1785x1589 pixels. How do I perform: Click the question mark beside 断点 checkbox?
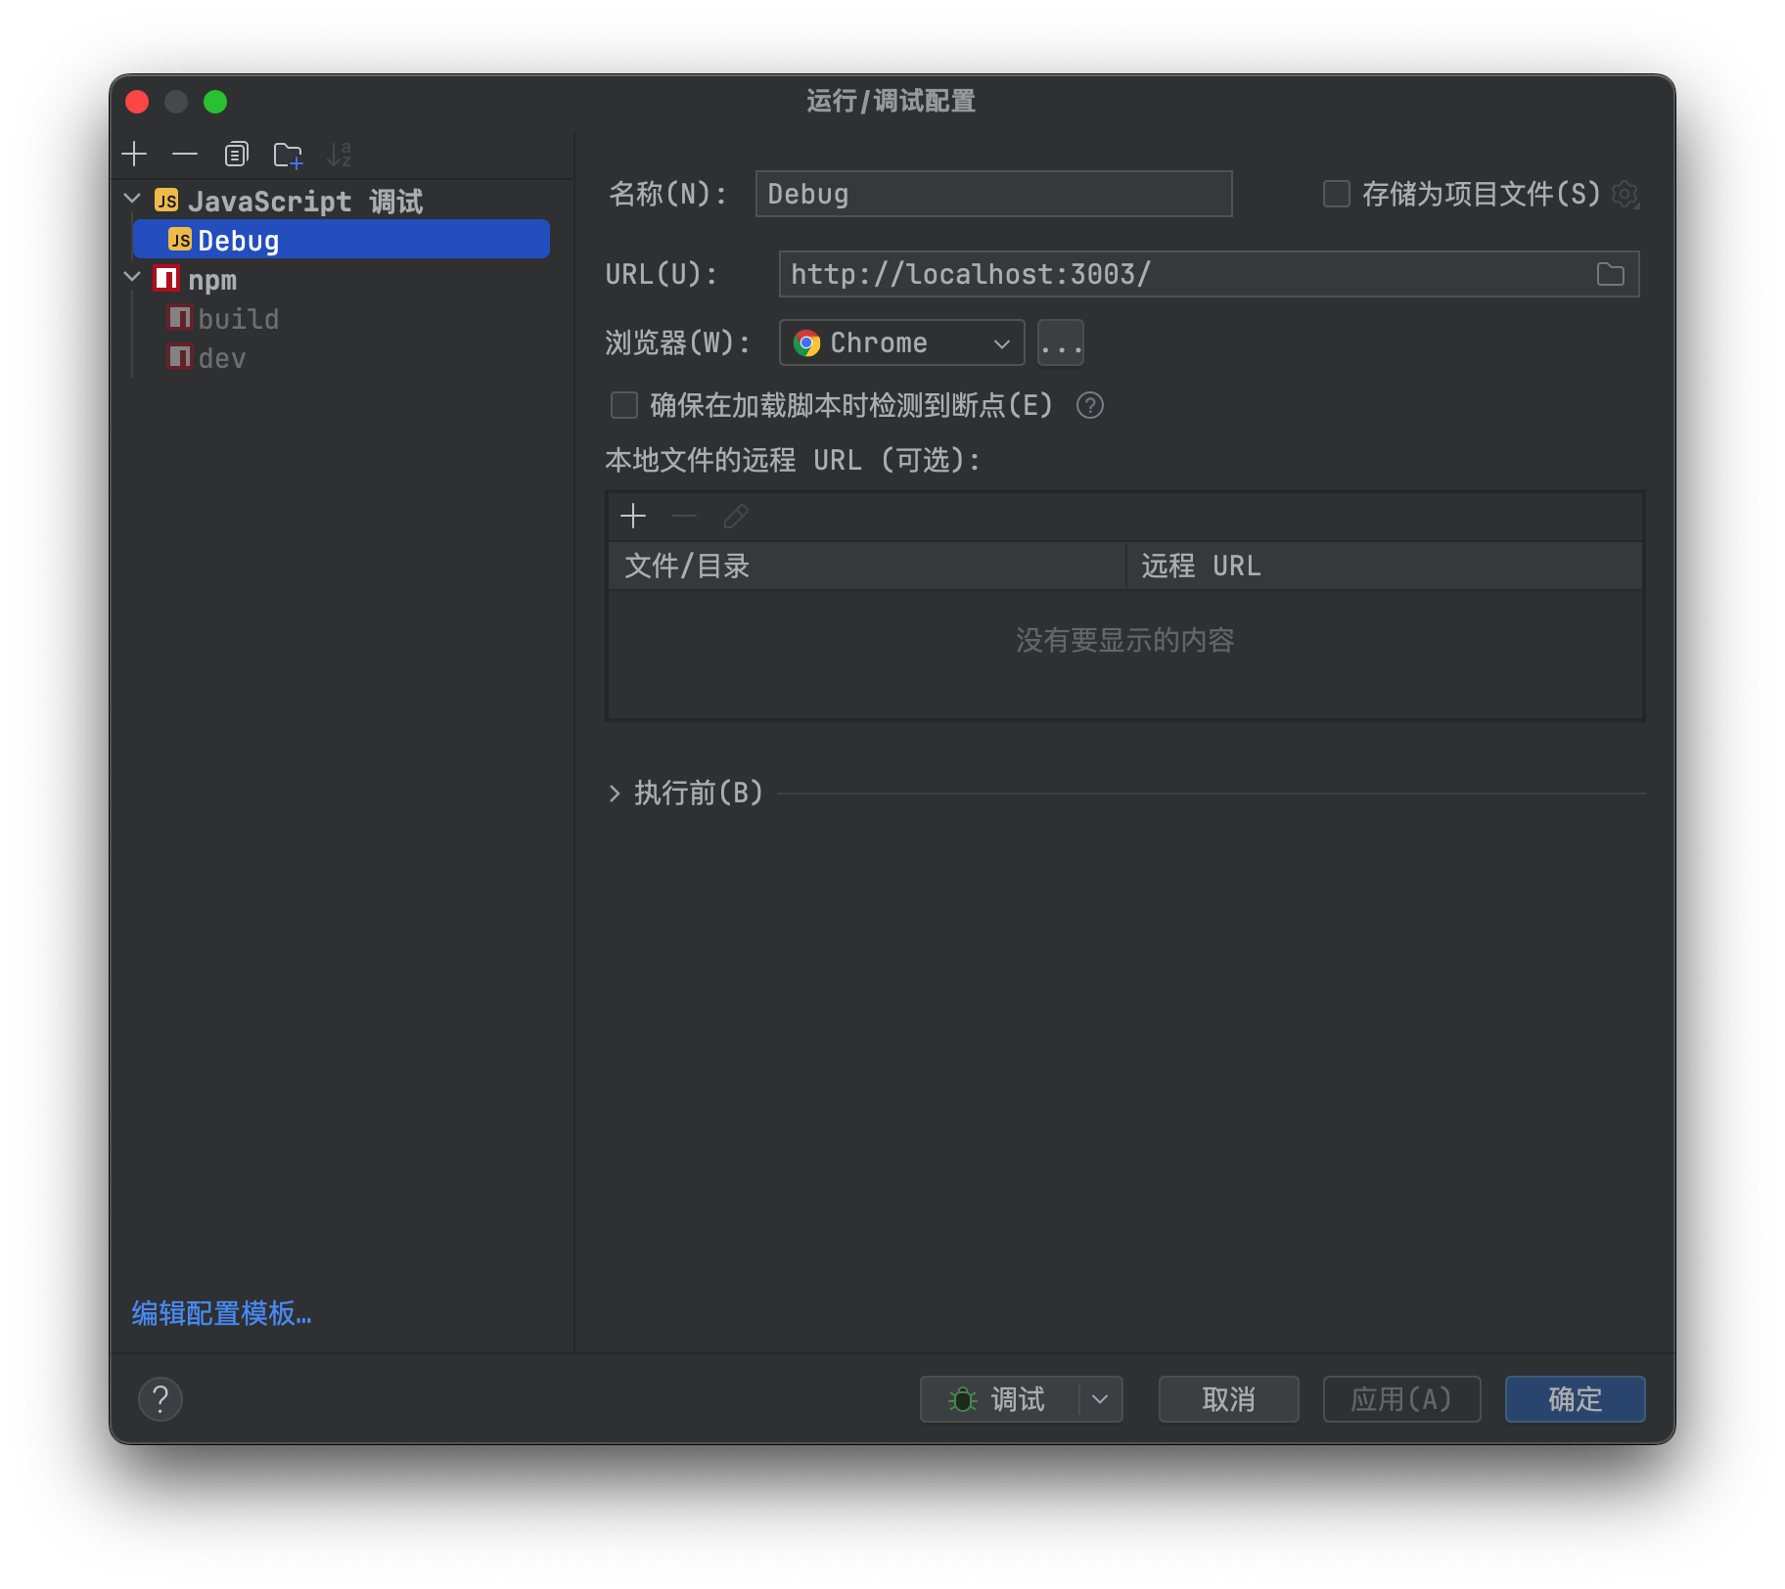tap(1089, 405)
